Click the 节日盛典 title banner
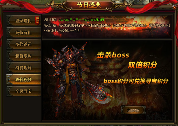The height and width of the screenshot is (126, 178). point(89,5)
